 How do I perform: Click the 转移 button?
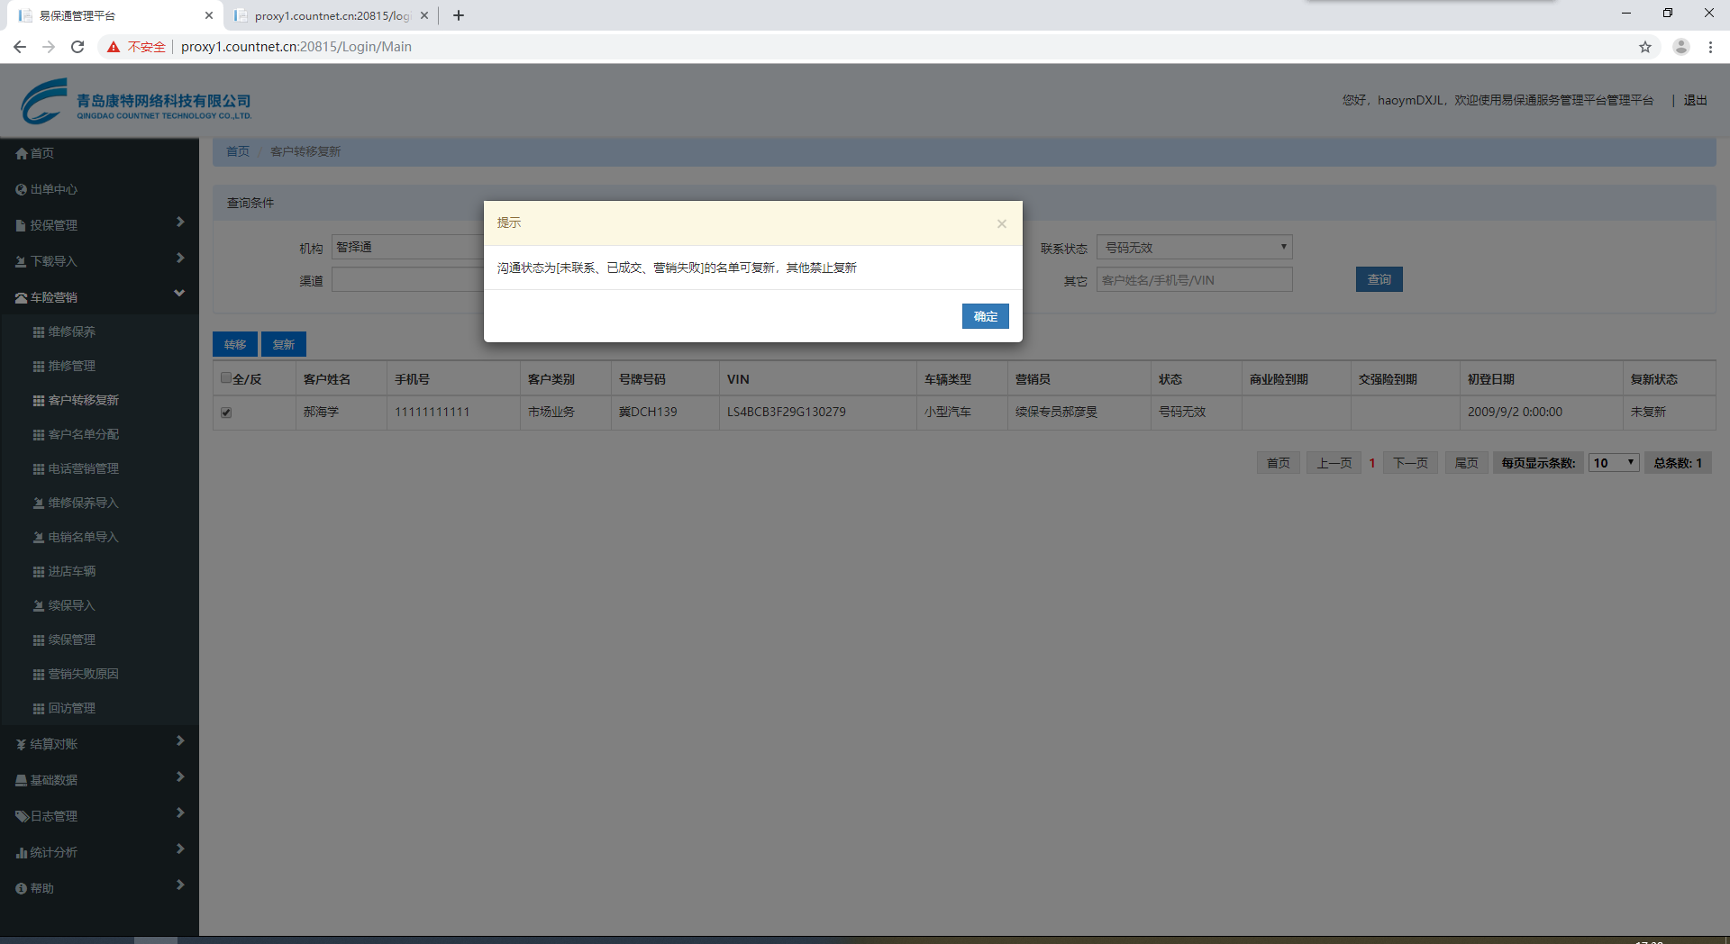(235, 344)
